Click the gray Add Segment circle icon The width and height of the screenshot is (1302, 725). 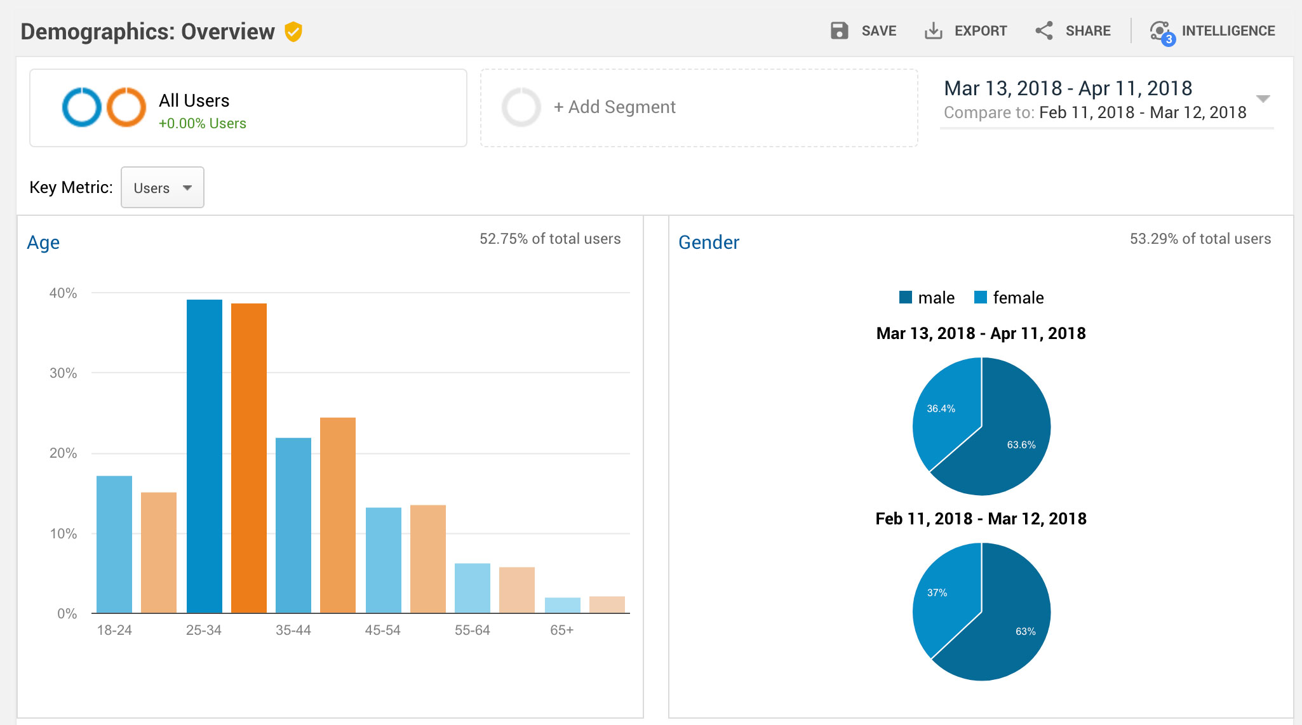click(x=521, y=107)
